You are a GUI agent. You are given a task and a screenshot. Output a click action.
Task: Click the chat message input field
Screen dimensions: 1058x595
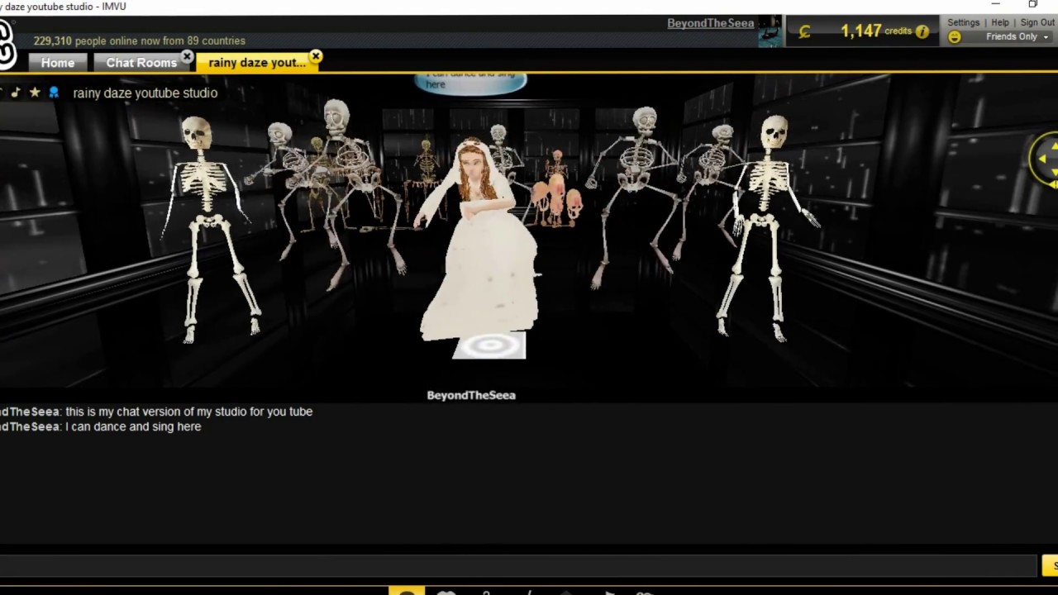click(x=518, y=565)
